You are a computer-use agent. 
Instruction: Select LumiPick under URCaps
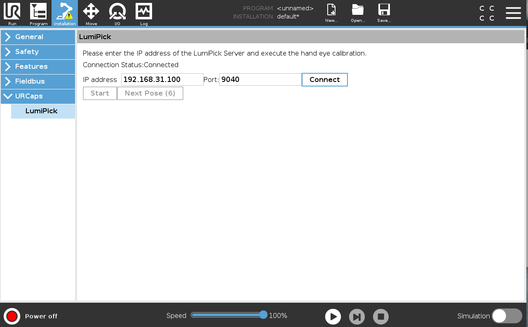43,111
